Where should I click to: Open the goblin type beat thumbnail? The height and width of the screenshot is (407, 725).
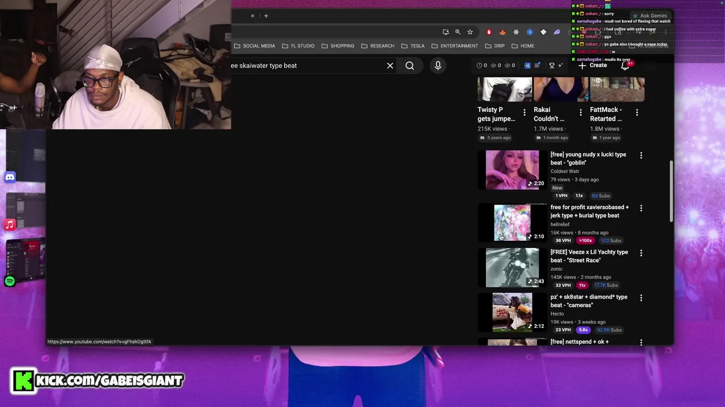click(513, 170)
